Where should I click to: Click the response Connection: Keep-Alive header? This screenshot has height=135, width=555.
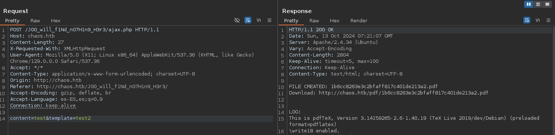coord(322,67)
